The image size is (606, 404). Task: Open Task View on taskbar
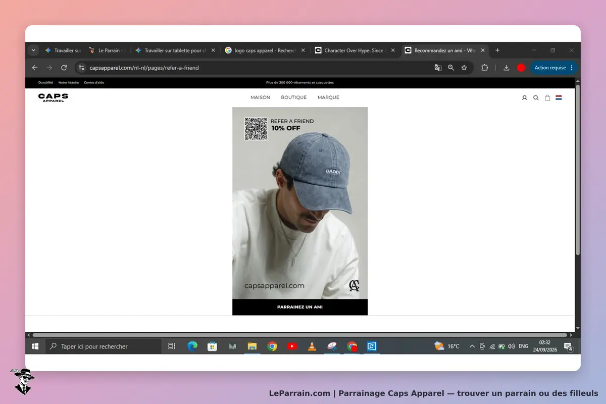coord(172,346)
